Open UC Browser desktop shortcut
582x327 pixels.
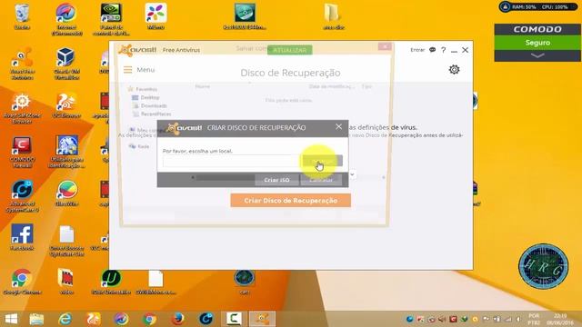(x=66, y=105)
